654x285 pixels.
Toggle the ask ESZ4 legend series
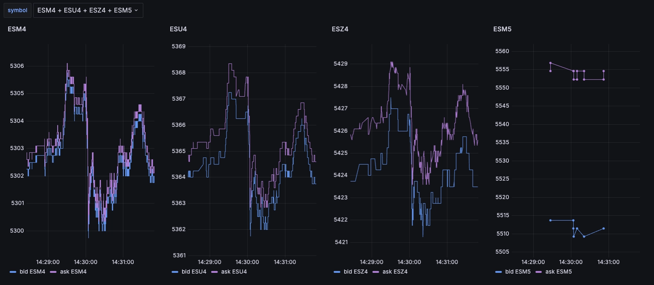[395, 272]
